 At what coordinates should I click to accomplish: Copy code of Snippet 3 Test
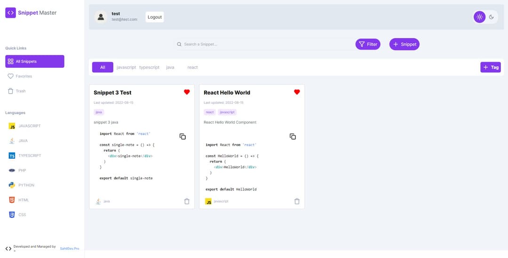(183, 137)
